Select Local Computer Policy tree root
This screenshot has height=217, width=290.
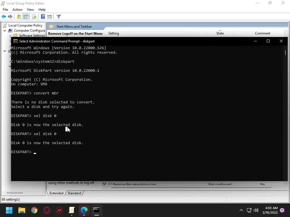coord(25,25)
